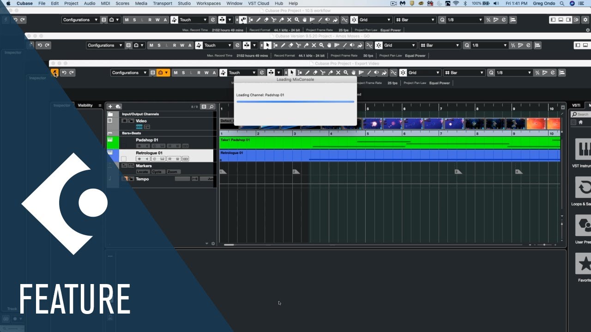Click the Locate button on the Markers track
591x332 pixels.
coord(142,172)
